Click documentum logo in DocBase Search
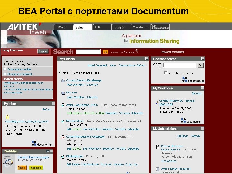This screenshot has width=232, height=174. coord(193,80)
